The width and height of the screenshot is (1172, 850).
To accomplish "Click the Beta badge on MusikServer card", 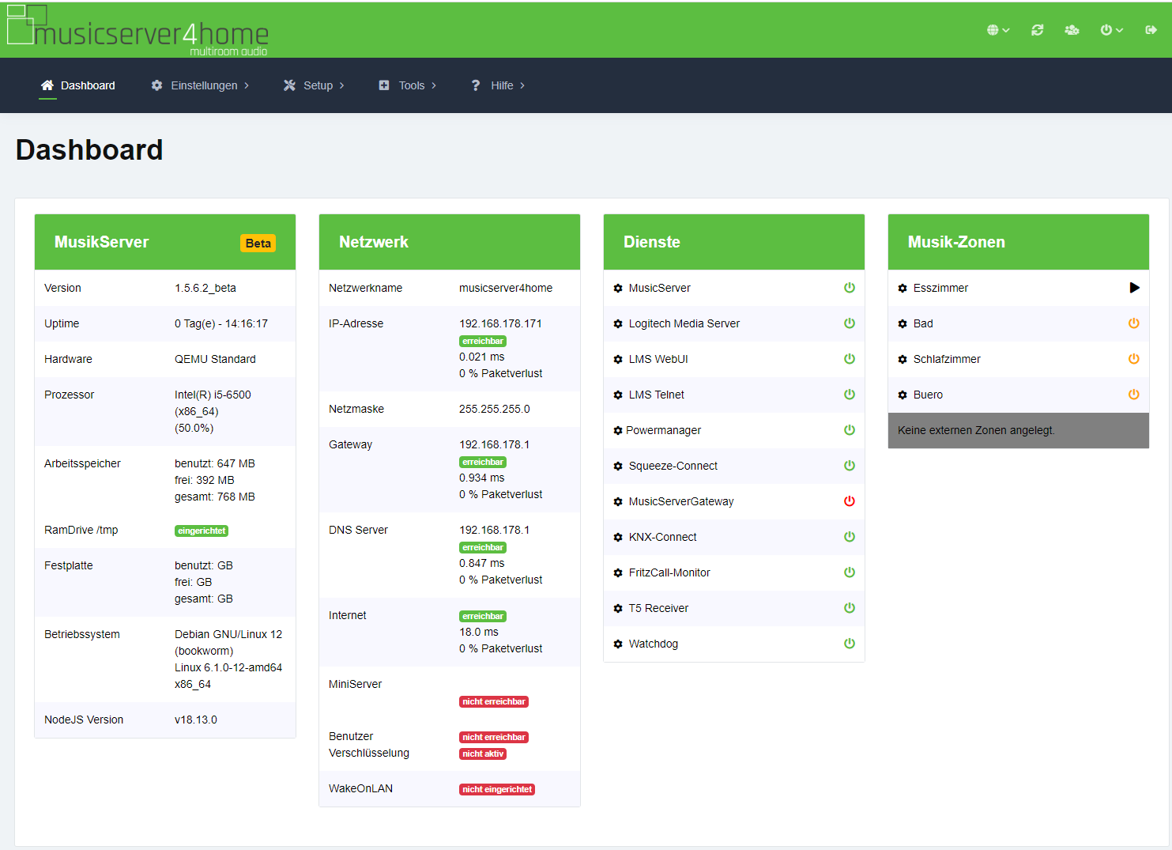I will point(258,244).
